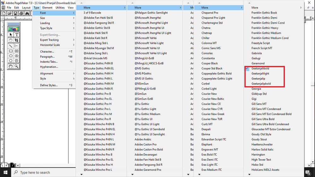Select the Constrained line tool
This screenshot has height=177, width=315.
(x=17, y=46)
